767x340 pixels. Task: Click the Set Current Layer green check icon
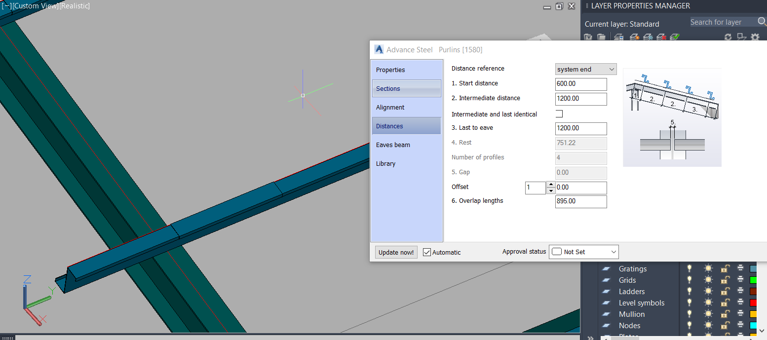coord(674,38)
